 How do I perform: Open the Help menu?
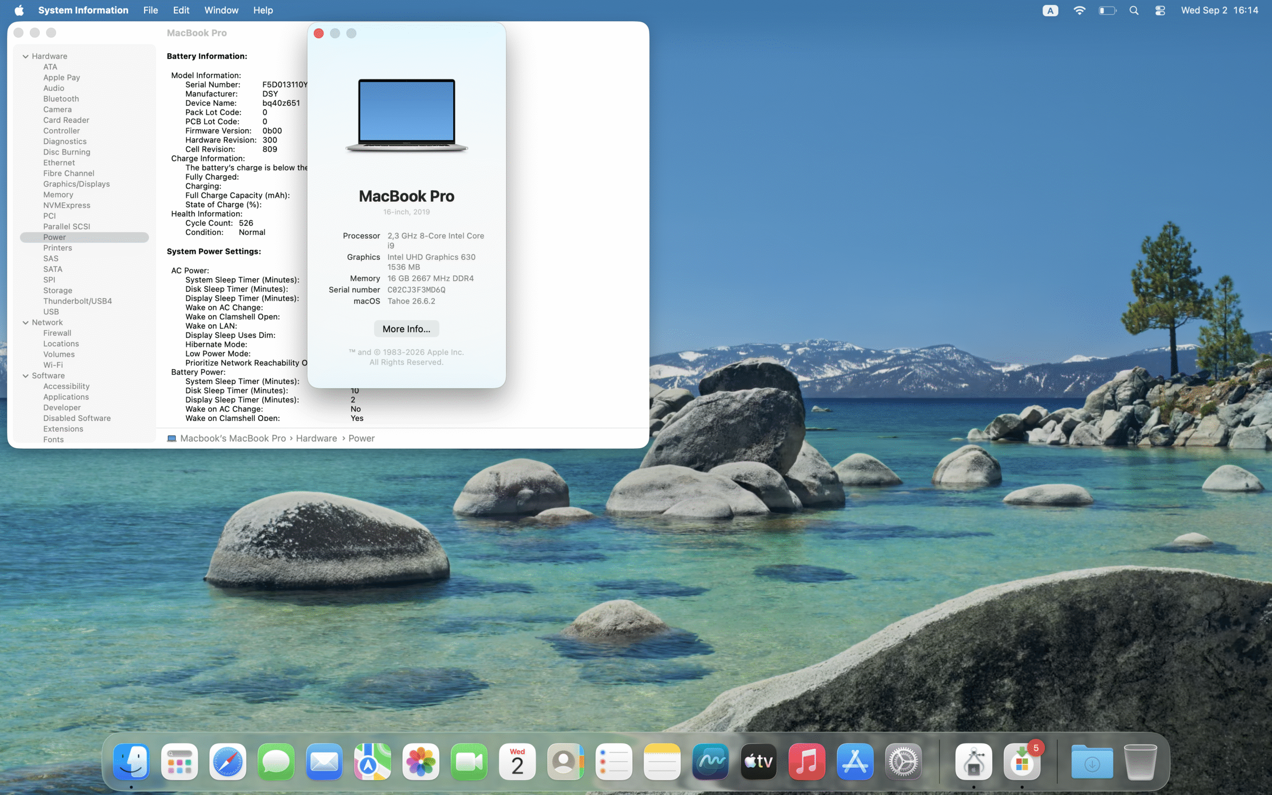pos(263,10)
